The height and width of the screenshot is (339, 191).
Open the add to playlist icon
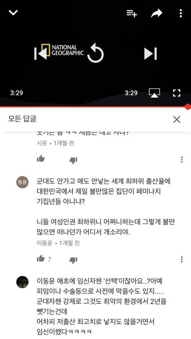click(x=132, y=13)
